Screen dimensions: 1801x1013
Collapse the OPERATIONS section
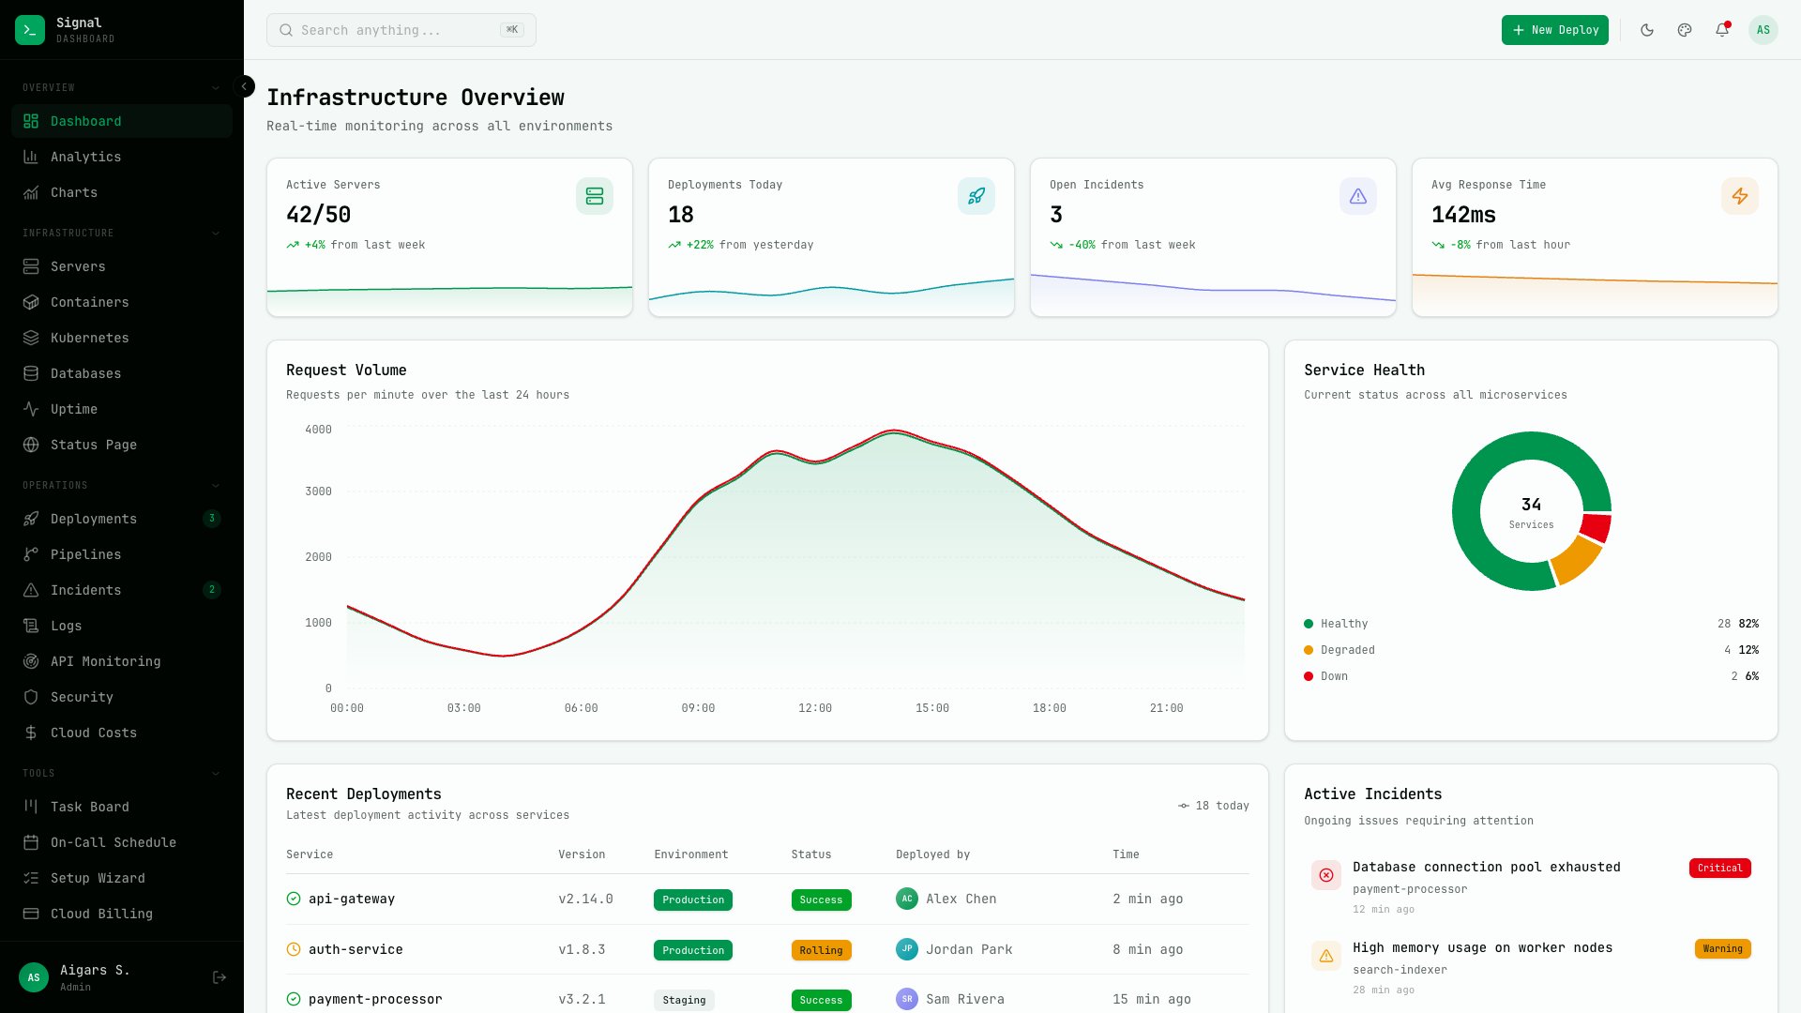(216, 485)
